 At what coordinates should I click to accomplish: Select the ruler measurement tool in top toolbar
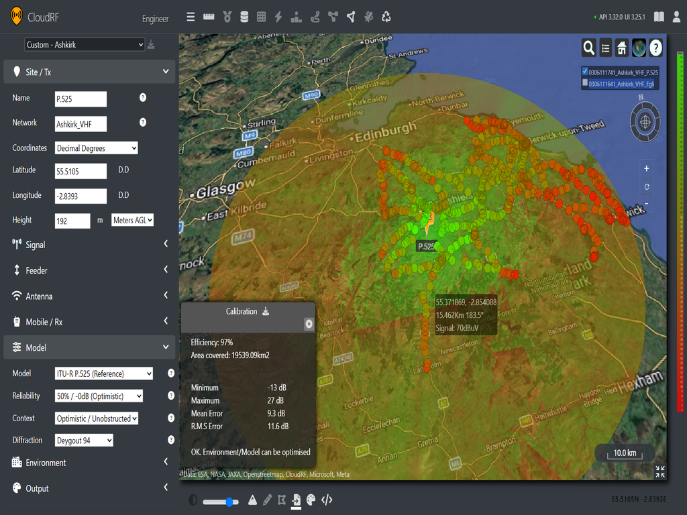point(208,17)
